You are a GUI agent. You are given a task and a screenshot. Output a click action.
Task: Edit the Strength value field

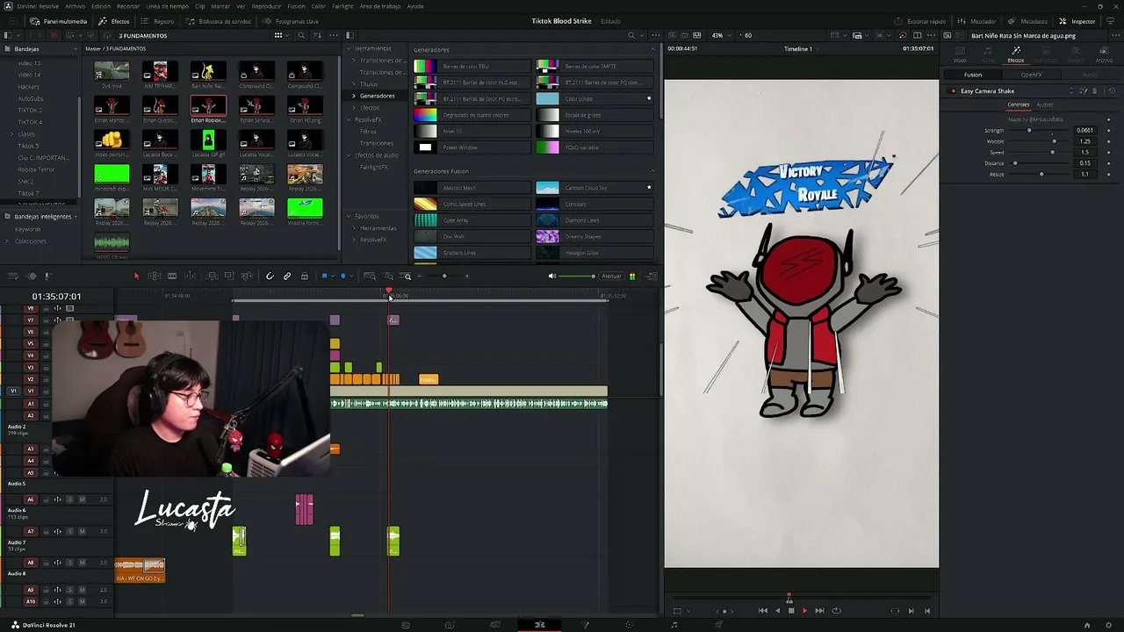[x=1086, y=131]
